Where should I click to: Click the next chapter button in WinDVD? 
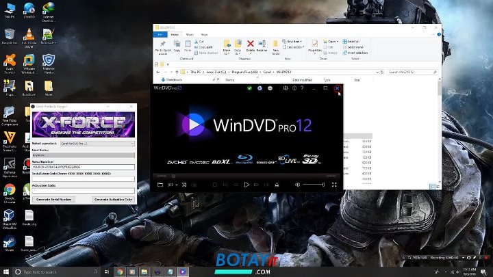coord(266,185)
